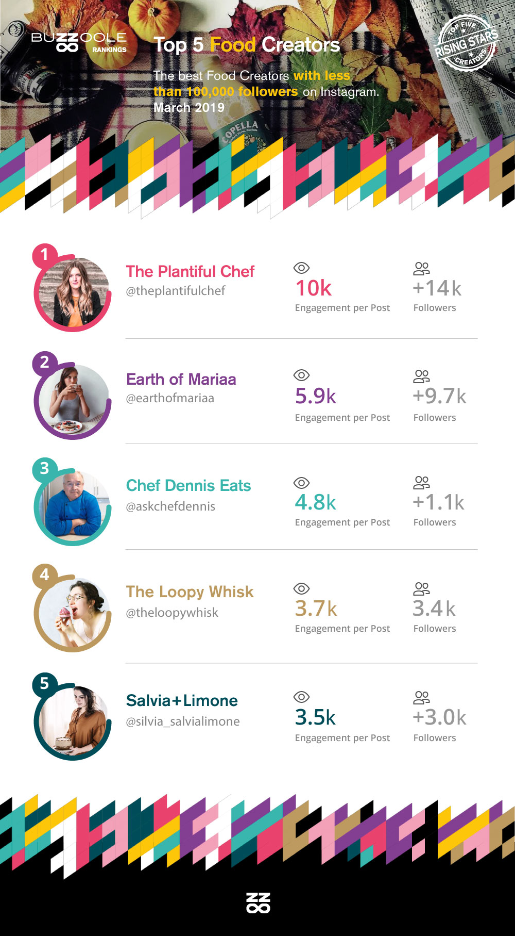
Task: Click the Rising Stars stamp badge
Action: pos(467,44)
